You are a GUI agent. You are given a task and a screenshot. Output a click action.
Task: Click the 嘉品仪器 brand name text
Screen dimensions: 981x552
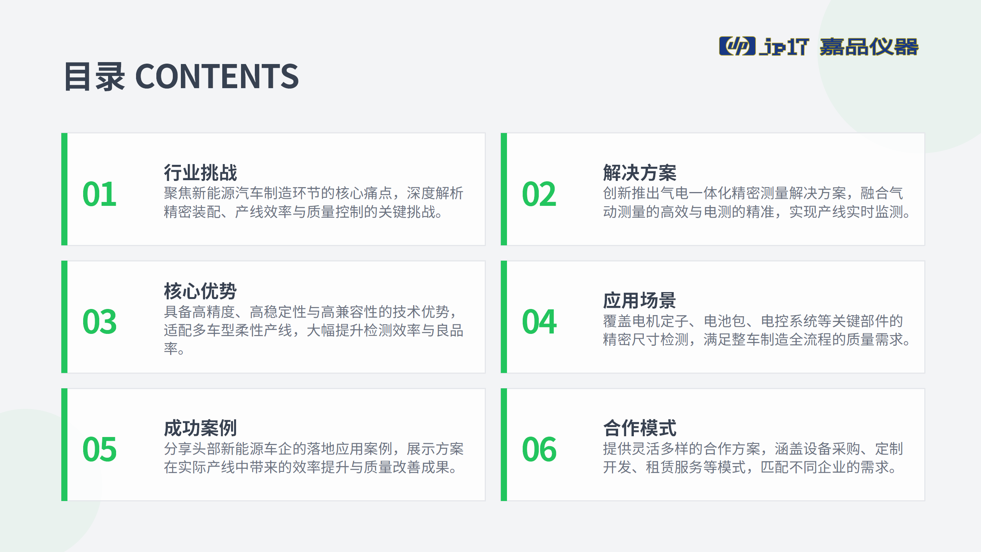869,47
